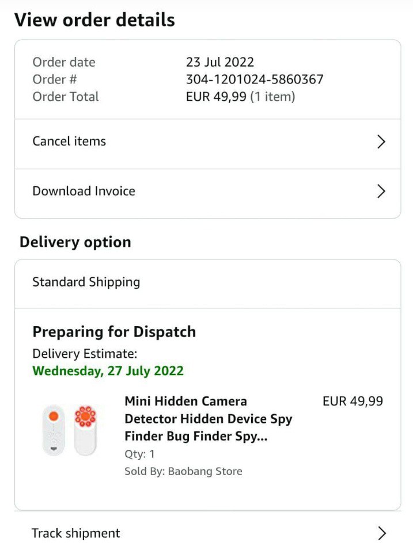Click the item price next to the product title
Image resolution: width=413 pixels, height=547 pixels.
(353, 401)
